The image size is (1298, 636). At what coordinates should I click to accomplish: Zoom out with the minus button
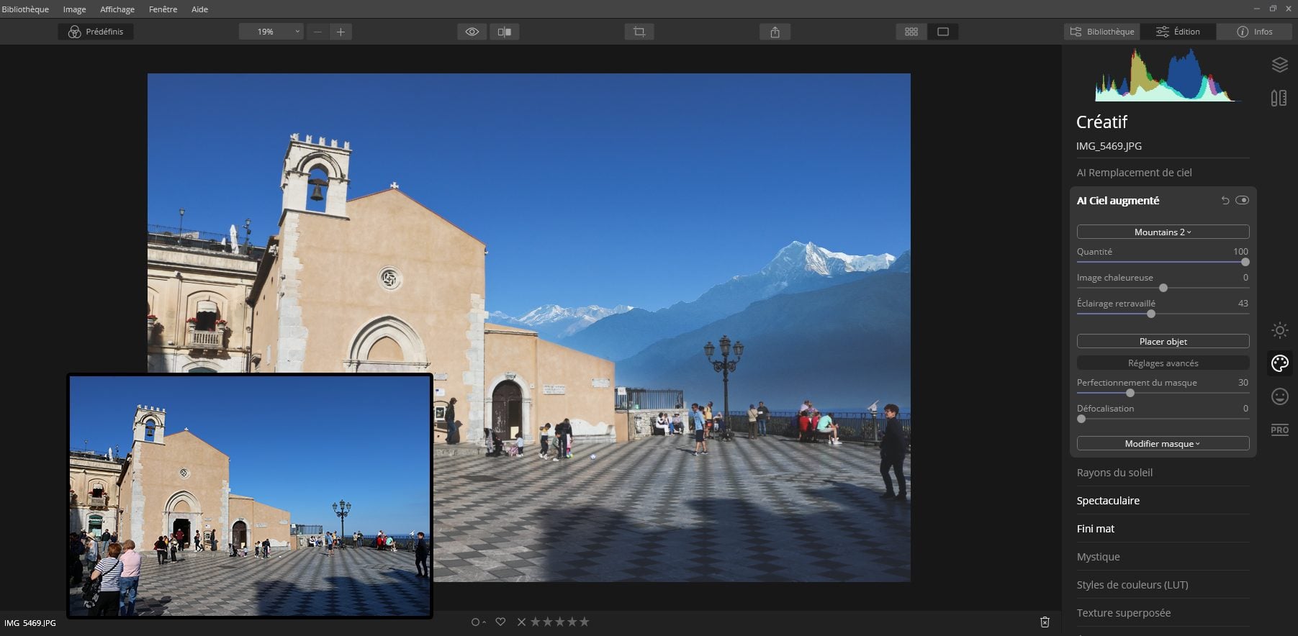(x=317, y=32)
